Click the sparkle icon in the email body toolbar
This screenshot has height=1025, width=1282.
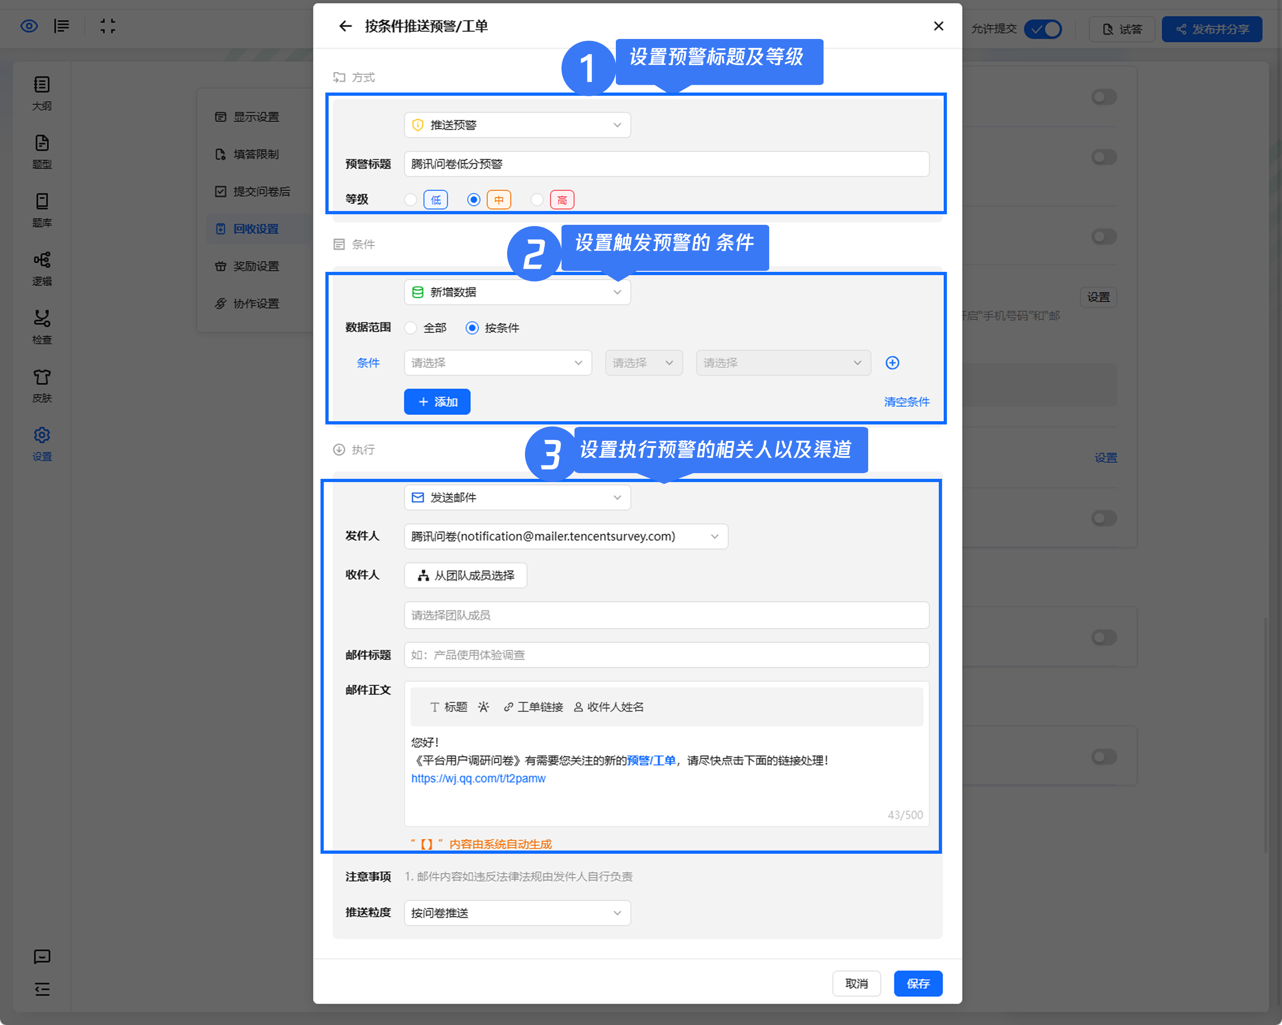click(x=484, y=707)
